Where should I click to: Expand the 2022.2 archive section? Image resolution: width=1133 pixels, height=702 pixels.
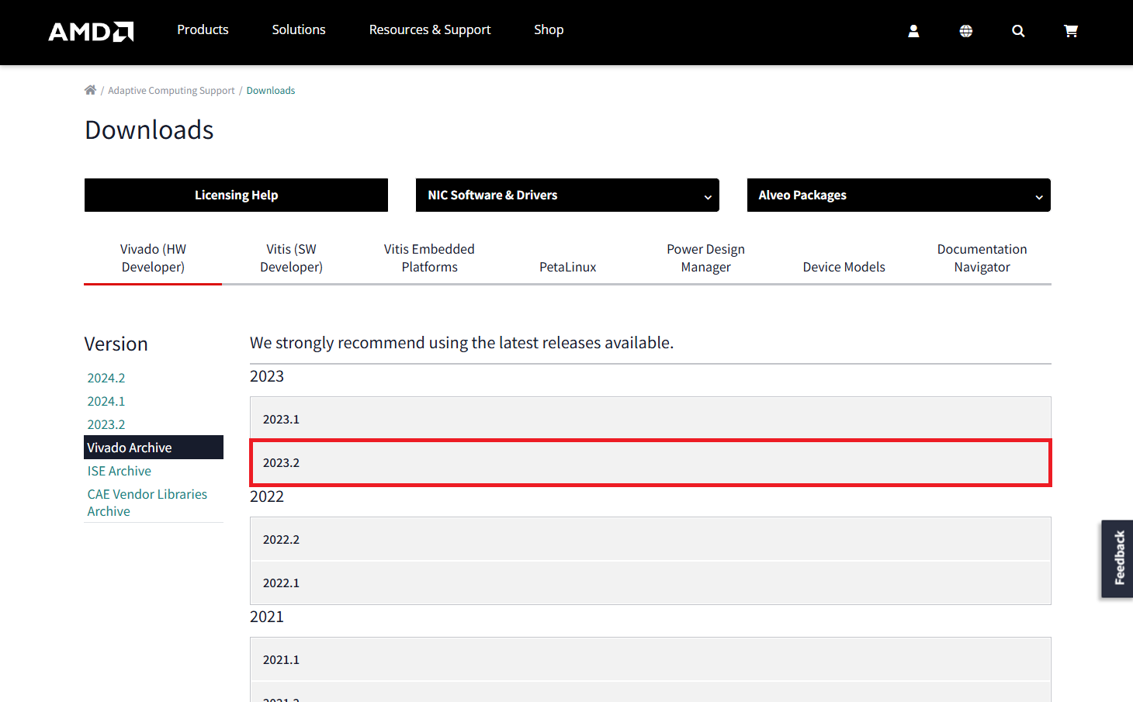650,539
